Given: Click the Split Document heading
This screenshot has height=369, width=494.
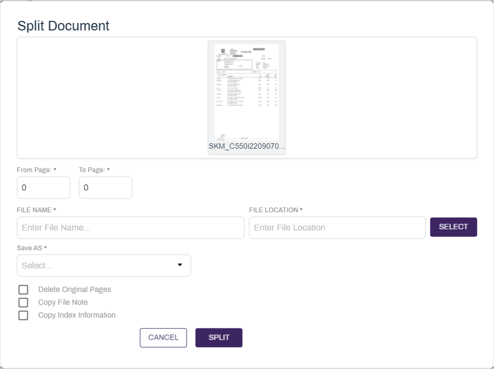Looking at the screenshot, I should click(x=63, y=26).
